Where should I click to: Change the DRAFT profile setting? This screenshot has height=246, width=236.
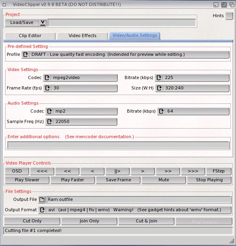click(125, 55)
